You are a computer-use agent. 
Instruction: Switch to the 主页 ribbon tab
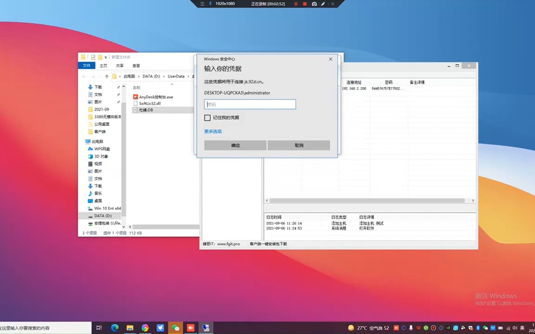(x=103, y=66)
